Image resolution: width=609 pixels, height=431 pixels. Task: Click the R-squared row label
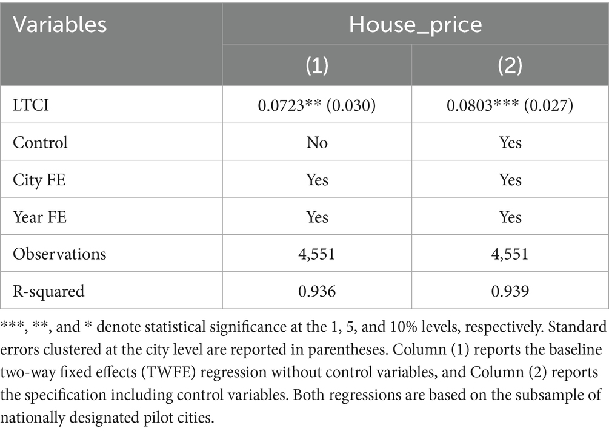pyautogui.click(x=48, y=291)
